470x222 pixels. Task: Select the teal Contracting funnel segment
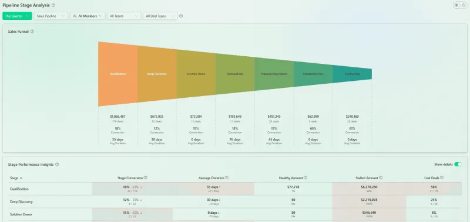coord(352,74)
